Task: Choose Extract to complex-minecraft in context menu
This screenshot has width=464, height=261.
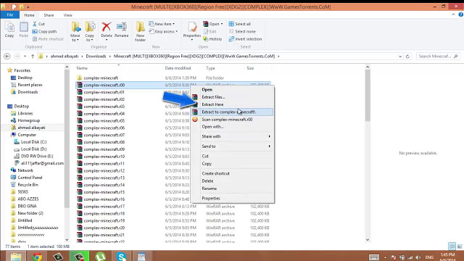Action: 233,112
